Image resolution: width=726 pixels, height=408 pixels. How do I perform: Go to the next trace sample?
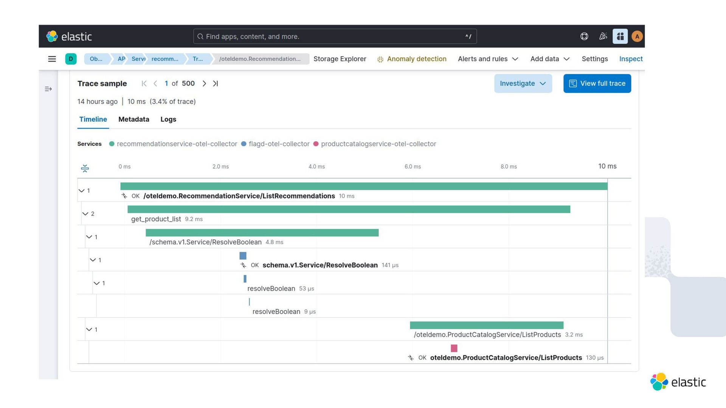coord(204,83)
